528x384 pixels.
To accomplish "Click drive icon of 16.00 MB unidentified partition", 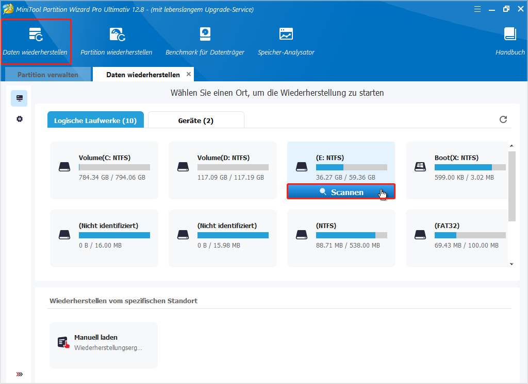I will click(x=64, y=235).
